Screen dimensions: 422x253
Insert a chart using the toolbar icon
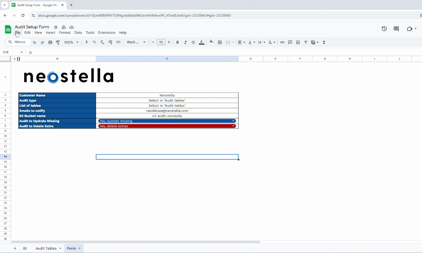(298, 42)
